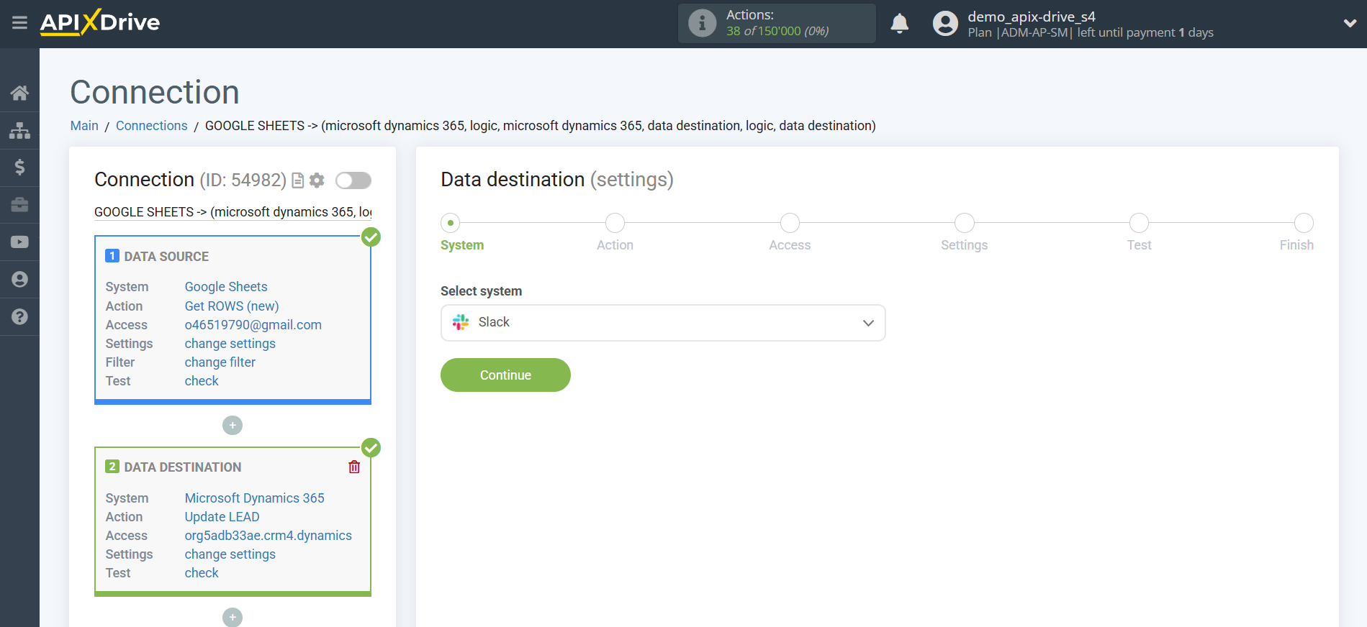This screenshot has width=1367, height=627.
Task: Add a block after Data Source
Action: [x=233, y=426]
